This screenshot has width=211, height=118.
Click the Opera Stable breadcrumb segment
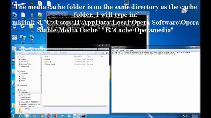point(77,49)
